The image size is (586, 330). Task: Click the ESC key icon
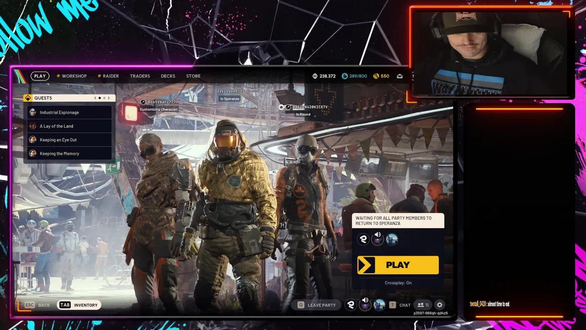coord(30,305)
